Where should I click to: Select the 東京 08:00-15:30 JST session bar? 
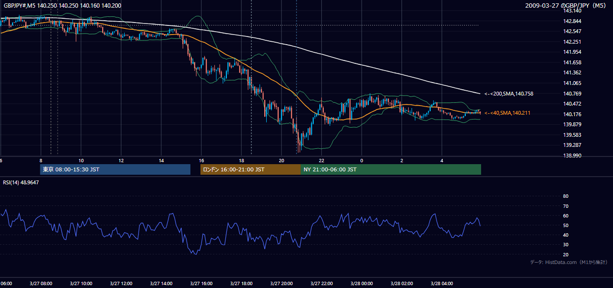115,169
